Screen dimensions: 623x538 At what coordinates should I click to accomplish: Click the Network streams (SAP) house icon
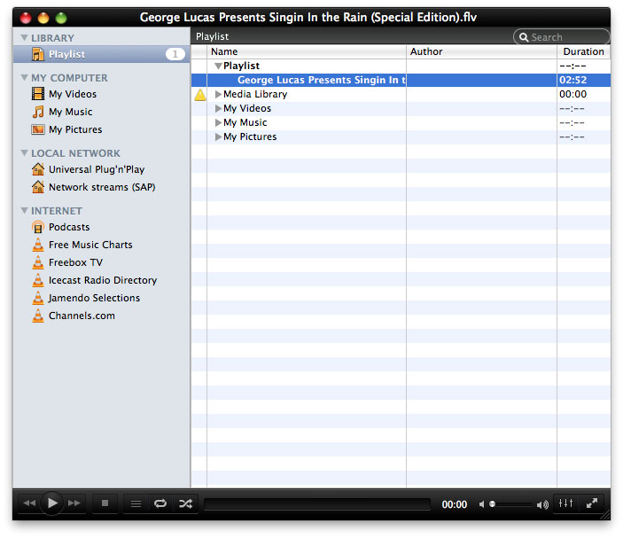tap(38, 187)
